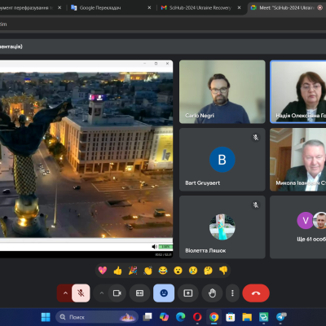Close the shared player window
This screenshot has height=326, width=326.
pyautogui.click(x=167, y=64)
